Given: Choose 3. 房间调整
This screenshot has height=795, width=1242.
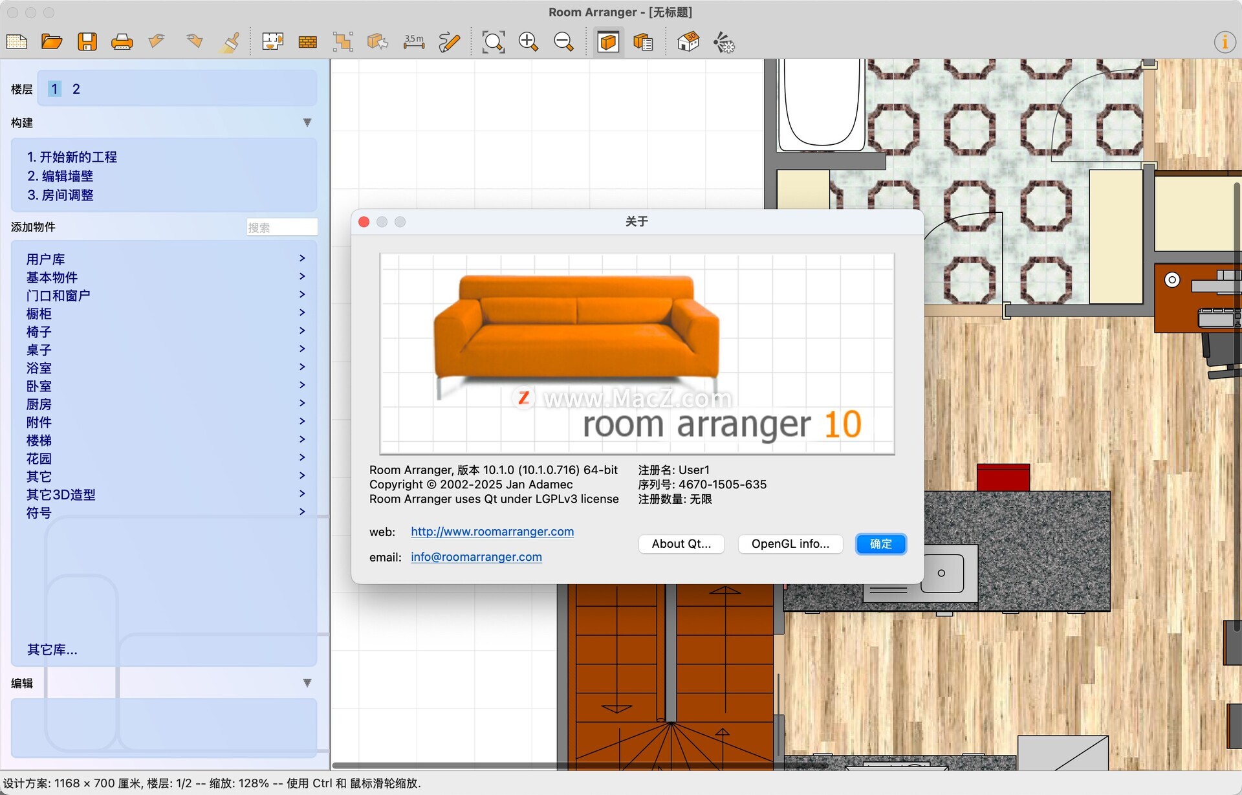Looking at the screenshot, I should [60, 195].
